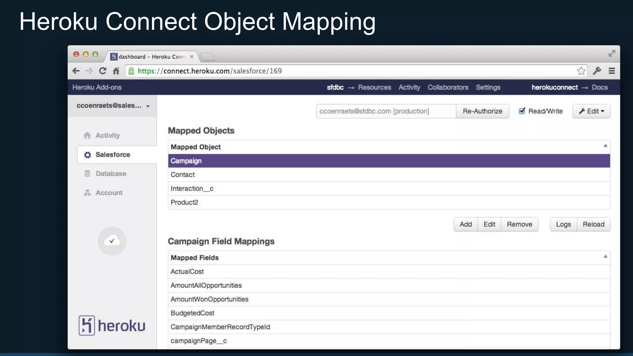Toggle the Read/Write checkbox
Viewport: 633px width, 356px height.
tap(522, 111)
